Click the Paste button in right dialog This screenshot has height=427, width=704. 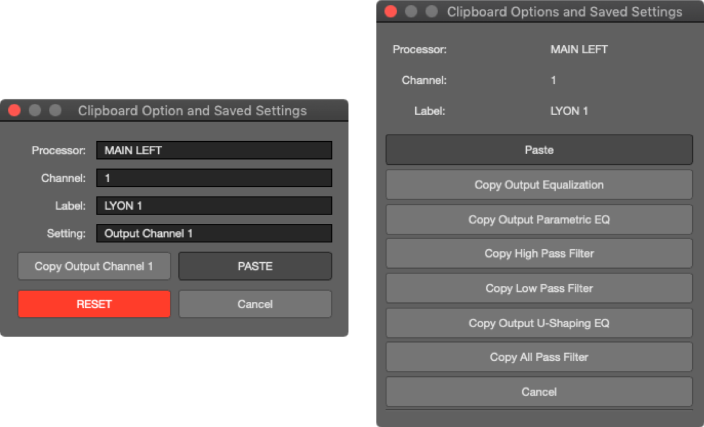[539, 150]
